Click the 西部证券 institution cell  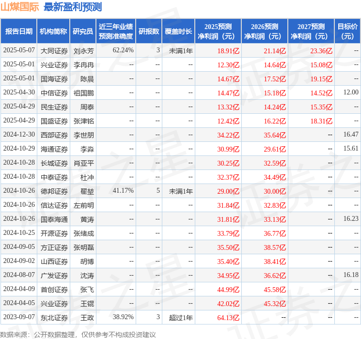[x=54, y=135]
